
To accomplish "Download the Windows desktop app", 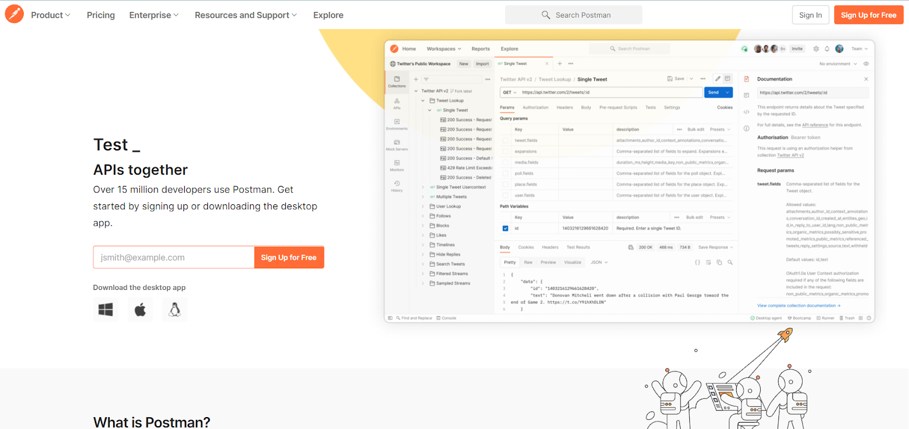I will [106, 309].
